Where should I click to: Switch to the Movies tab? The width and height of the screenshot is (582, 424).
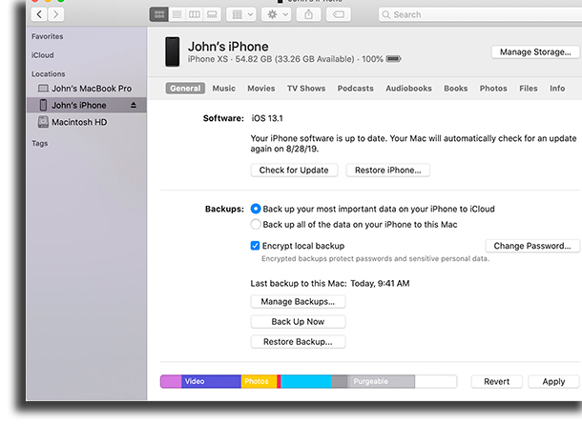[261, 89]
